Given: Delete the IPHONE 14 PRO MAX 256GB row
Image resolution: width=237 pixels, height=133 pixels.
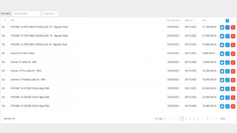Looking at the screenshot, I should pos(233,36).
